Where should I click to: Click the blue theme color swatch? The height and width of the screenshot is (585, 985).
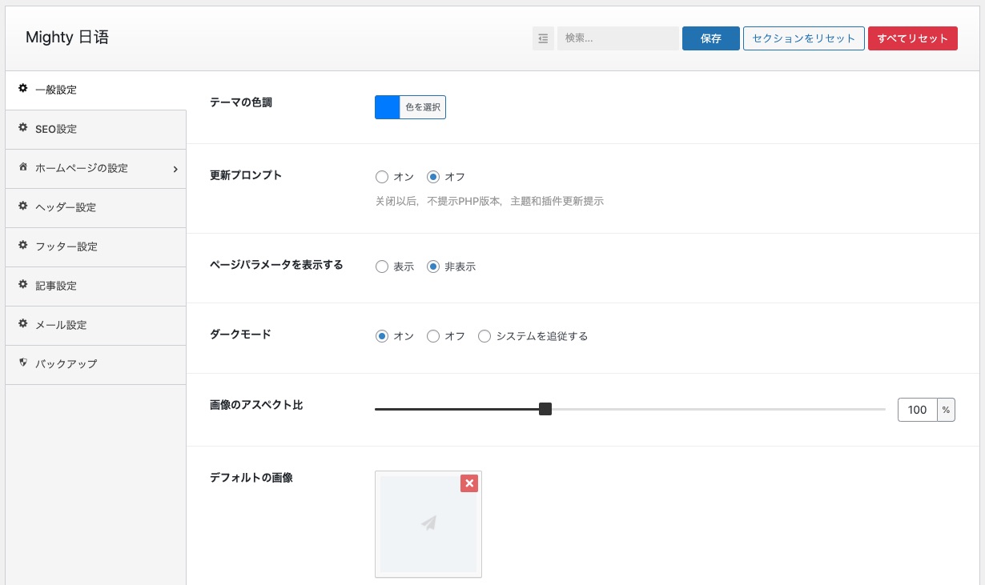tap(388, 107)
